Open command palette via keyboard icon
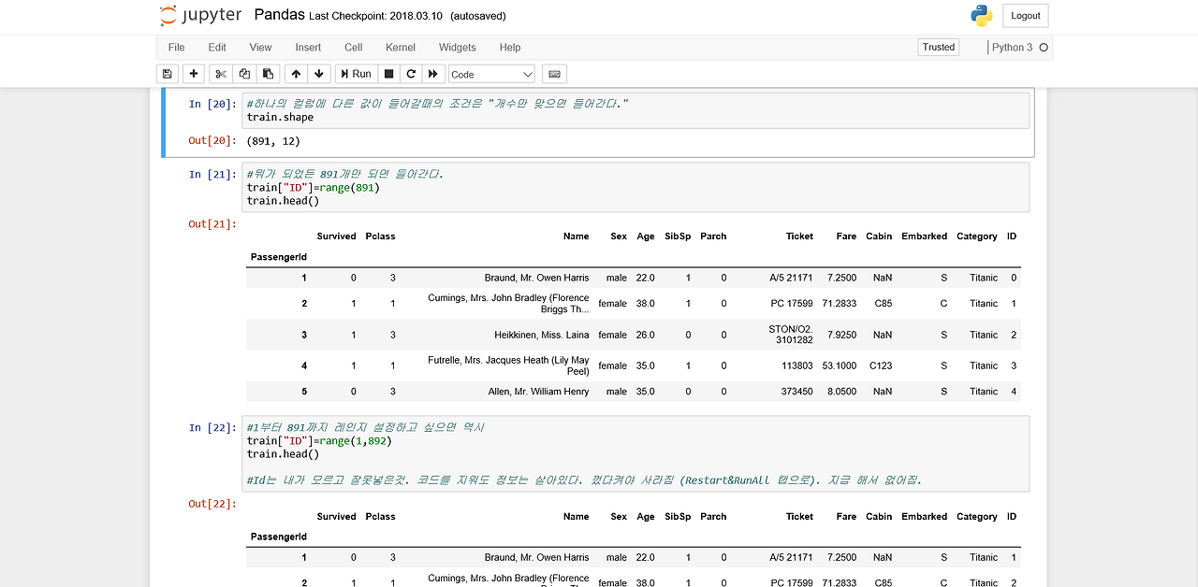Viewport: 1198px width, 587px height. coord(554,74)
